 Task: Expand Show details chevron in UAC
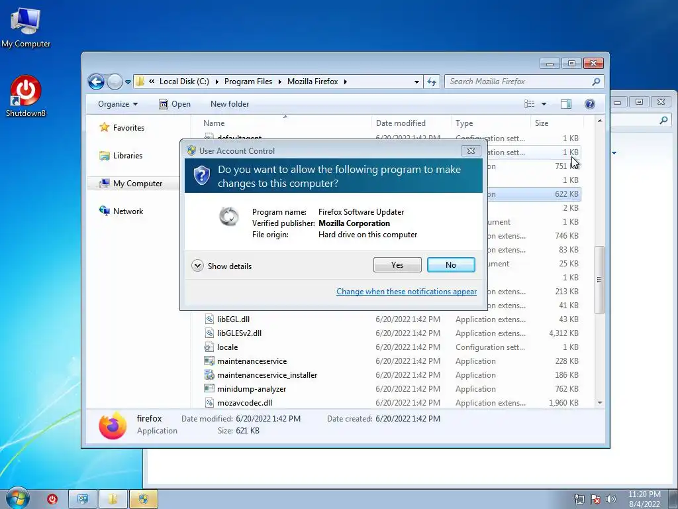(x=197, y=266)
